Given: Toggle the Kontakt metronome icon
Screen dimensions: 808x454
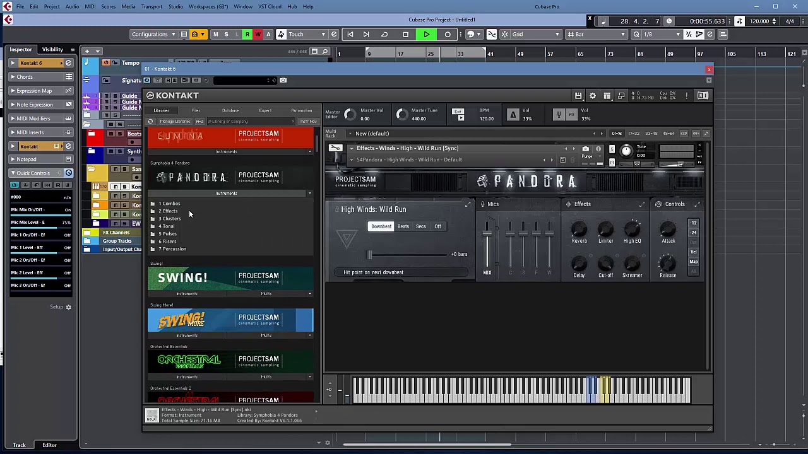Looking at the screenshot, I should point(513,115).
